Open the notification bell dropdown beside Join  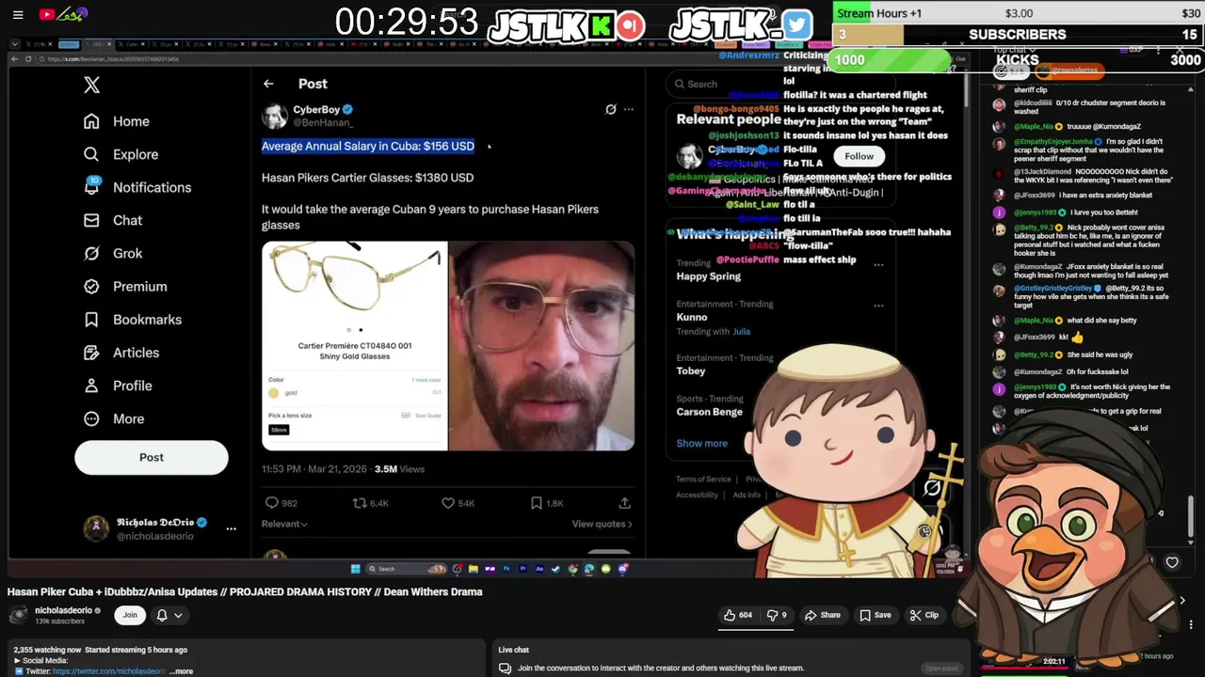(169, 615)
